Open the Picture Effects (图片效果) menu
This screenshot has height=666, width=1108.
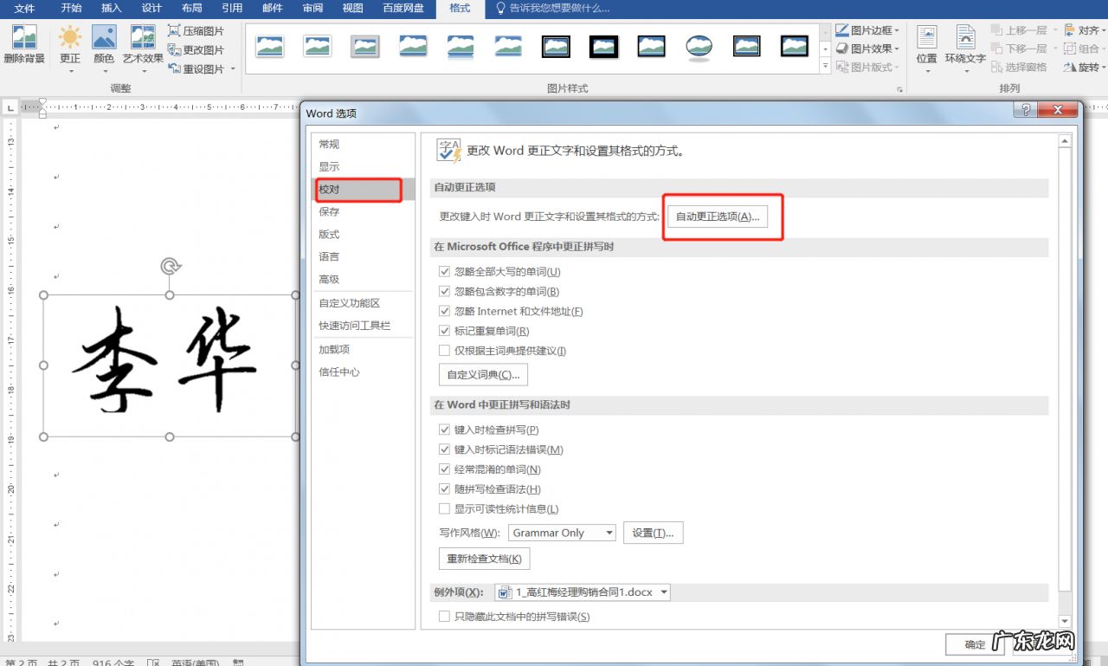866,48
